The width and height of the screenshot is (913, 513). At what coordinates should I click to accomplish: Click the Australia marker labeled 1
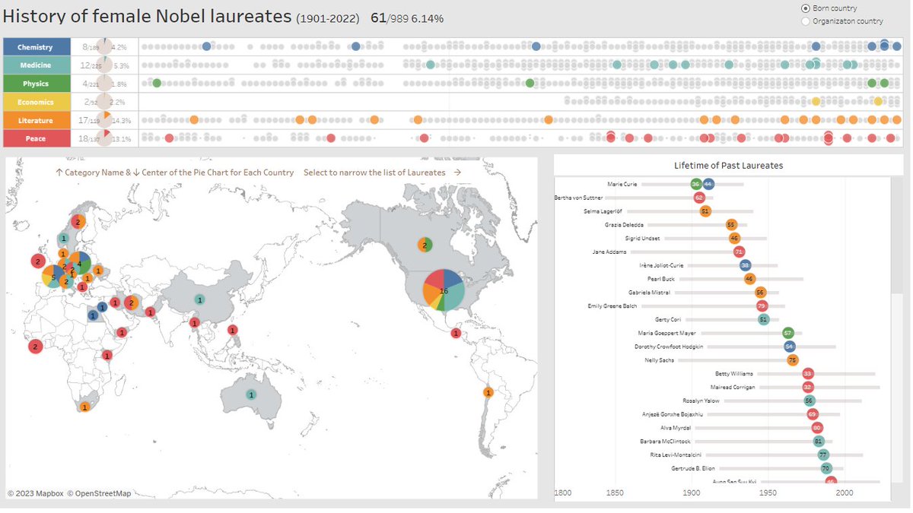coord(251,394)
